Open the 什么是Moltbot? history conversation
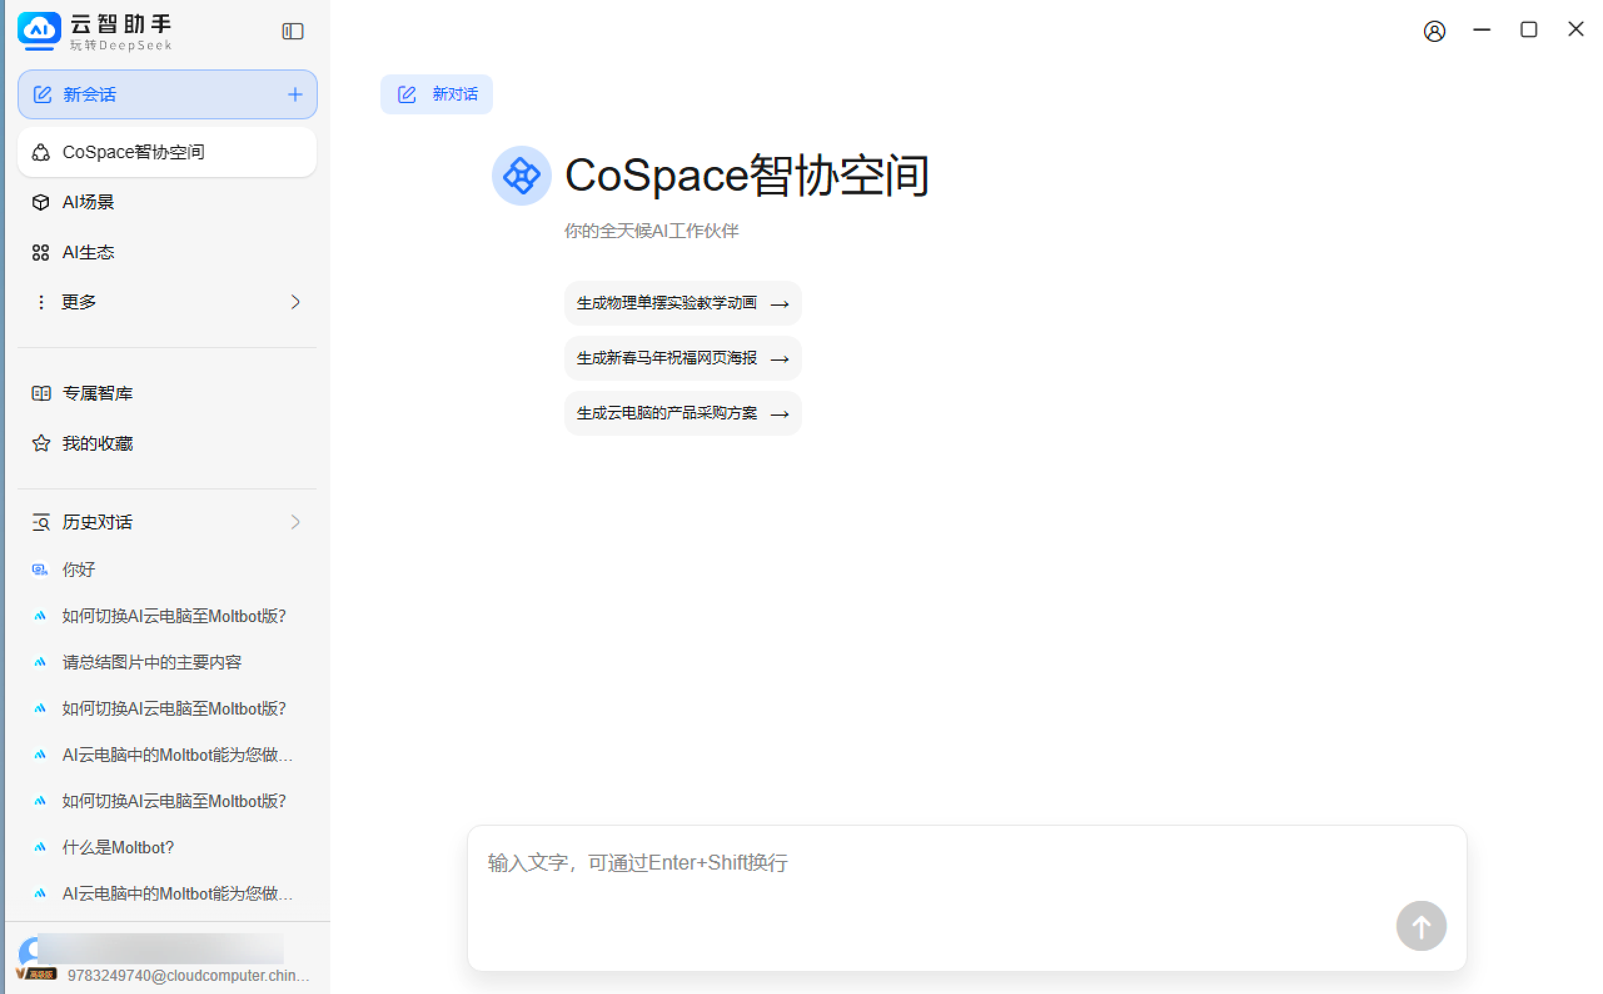This screenshot has width=1603, height=994. coord(118,847)
